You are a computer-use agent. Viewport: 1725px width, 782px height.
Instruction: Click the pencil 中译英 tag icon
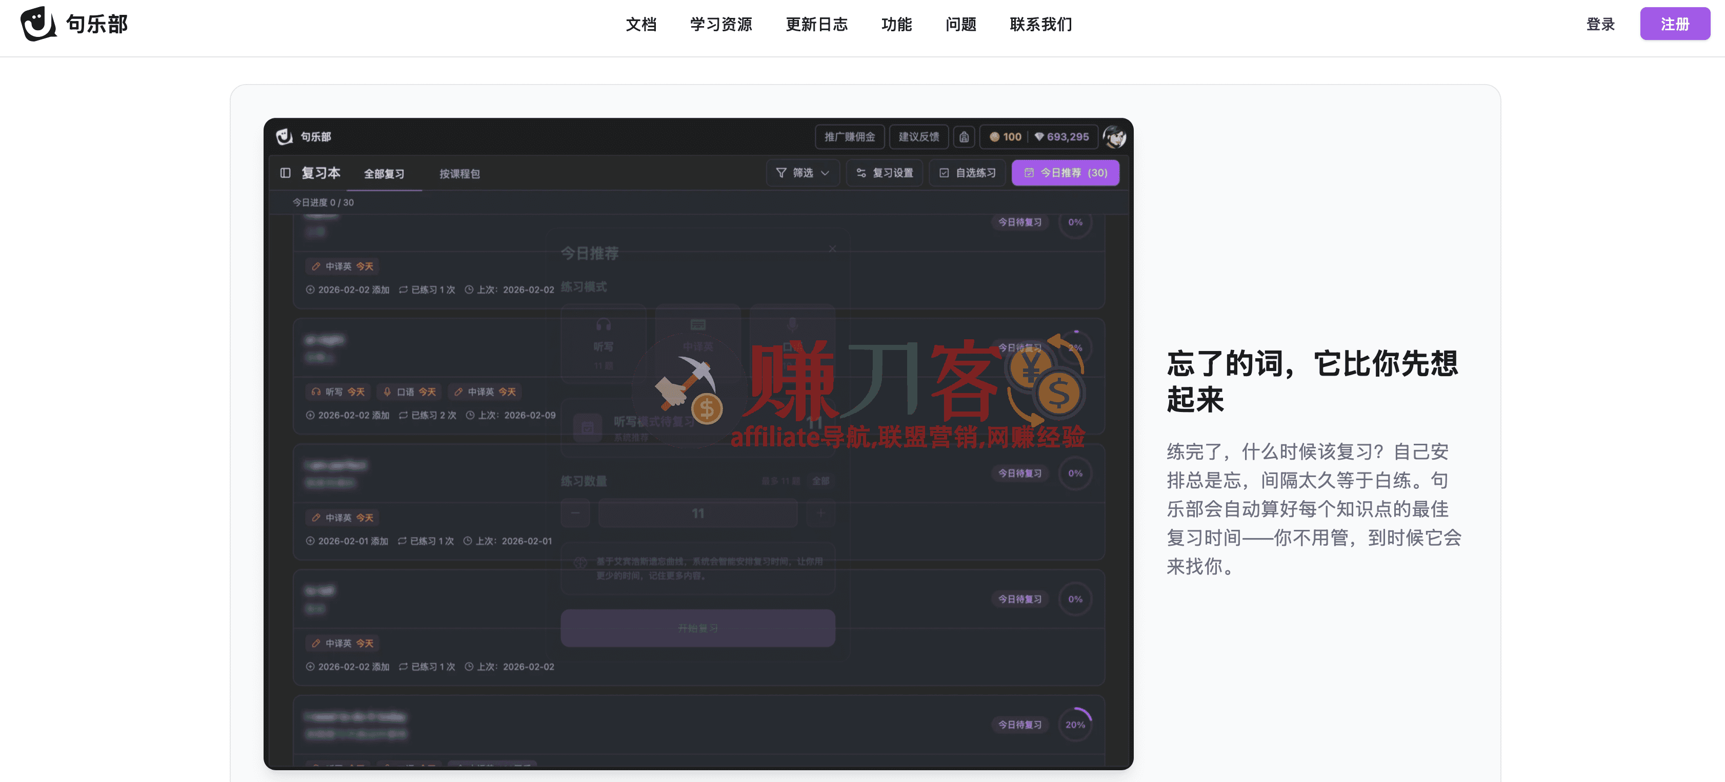click(x=316, y=265)
